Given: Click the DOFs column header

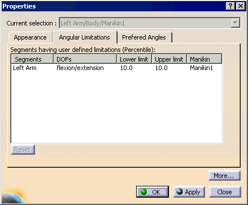Looking at the screenshot, I should (x=85, y=59).
